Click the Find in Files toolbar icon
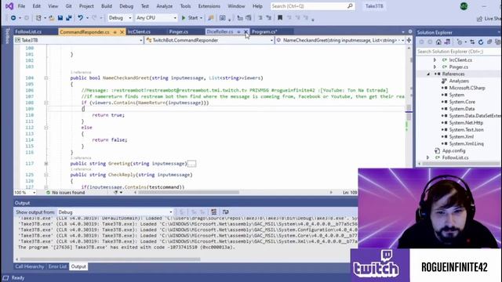Viewport: 502px width, 282px height. [223, 18]
